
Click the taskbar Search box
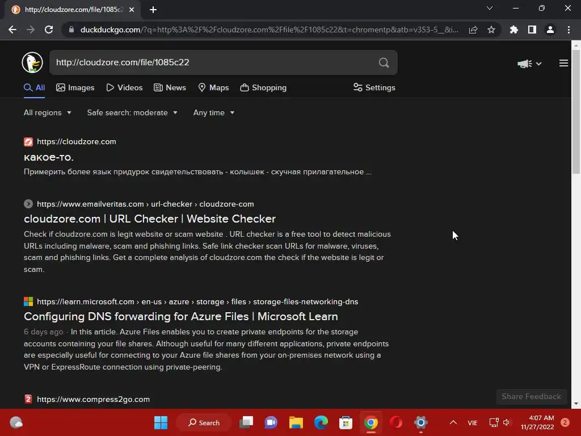tap(204, 422)
